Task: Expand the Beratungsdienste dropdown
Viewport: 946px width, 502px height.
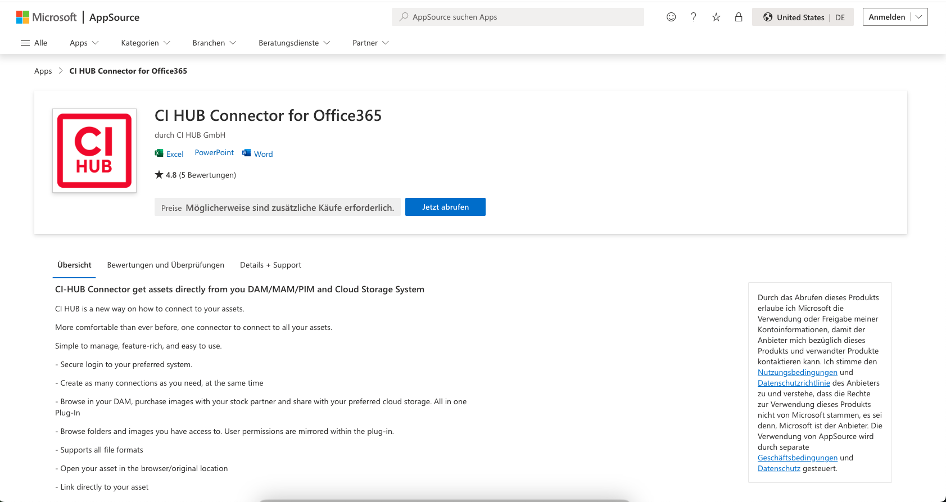Action: point(295,43)
